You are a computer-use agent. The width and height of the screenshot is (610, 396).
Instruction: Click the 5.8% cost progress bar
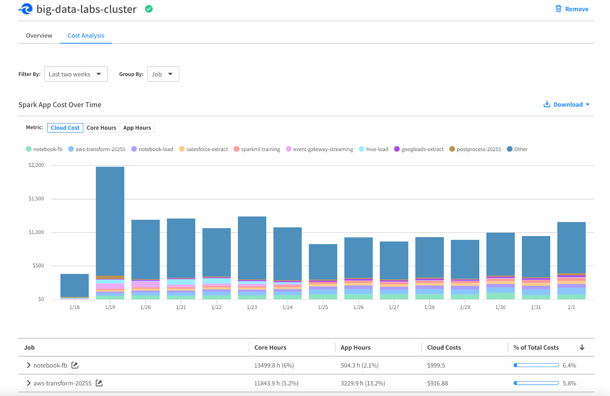pos(536,383)
